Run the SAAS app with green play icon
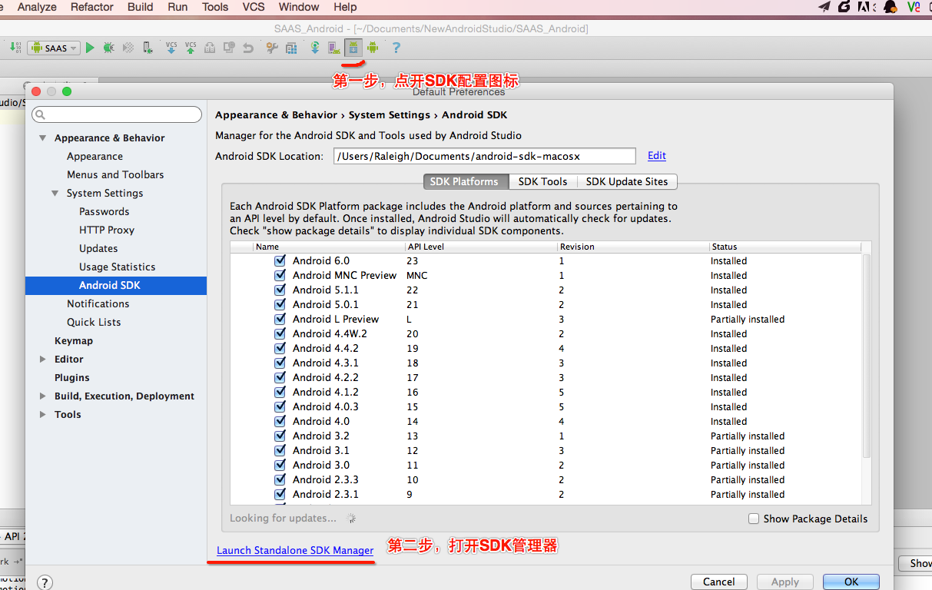This screenshot has height=590, width=932. pos(90,48)
